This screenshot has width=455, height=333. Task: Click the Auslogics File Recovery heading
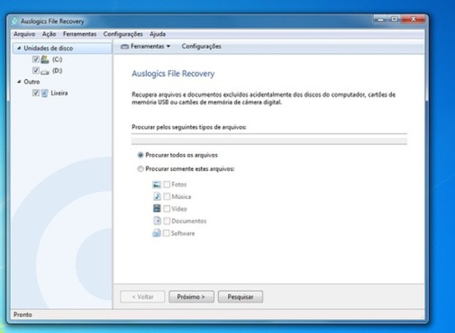(173, 74)
